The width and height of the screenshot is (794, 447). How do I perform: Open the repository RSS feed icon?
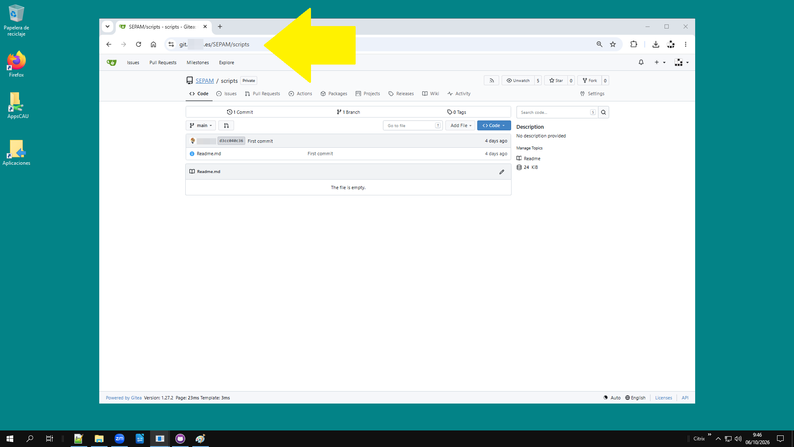[x=491, y=81]
